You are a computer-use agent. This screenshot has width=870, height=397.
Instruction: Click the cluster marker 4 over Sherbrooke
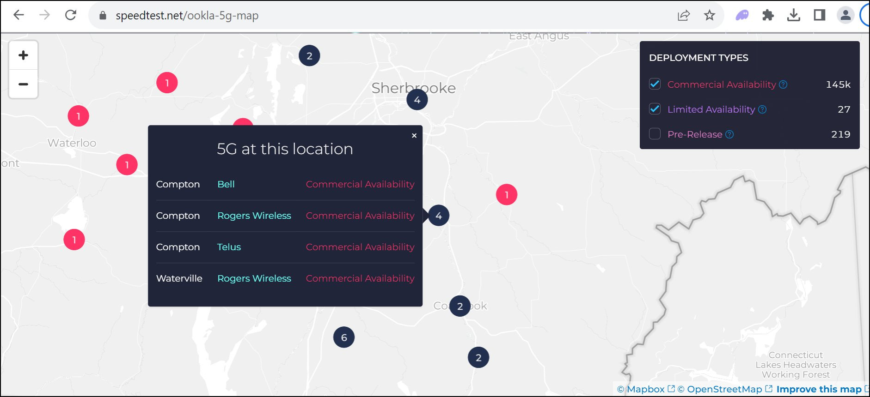417,100
